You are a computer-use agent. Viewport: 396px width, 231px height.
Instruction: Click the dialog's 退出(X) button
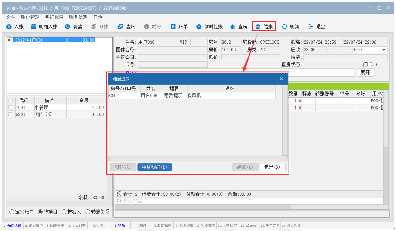point(272,167)
